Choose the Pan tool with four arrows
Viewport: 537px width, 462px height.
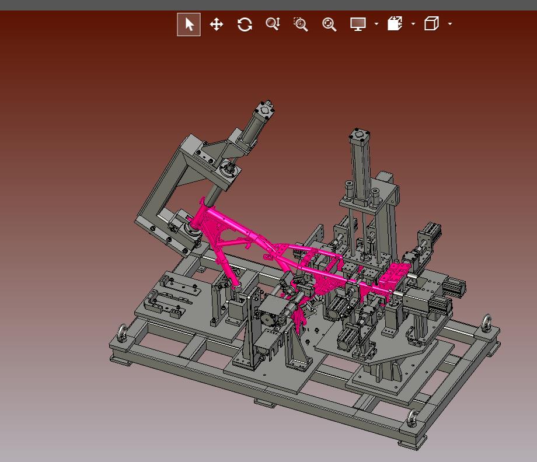tap(217, 24)
